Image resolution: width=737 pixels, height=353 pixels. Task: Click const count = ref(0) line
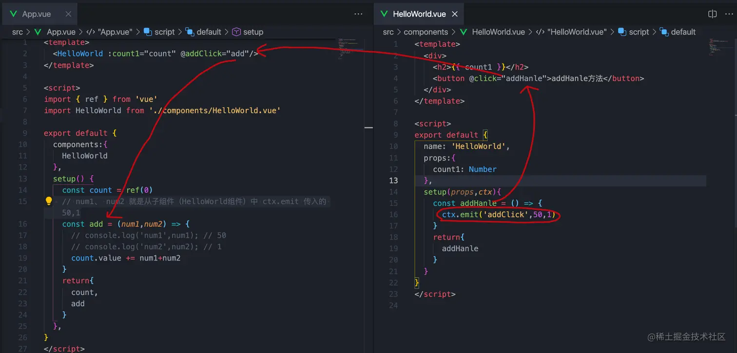tap(107, 190)
